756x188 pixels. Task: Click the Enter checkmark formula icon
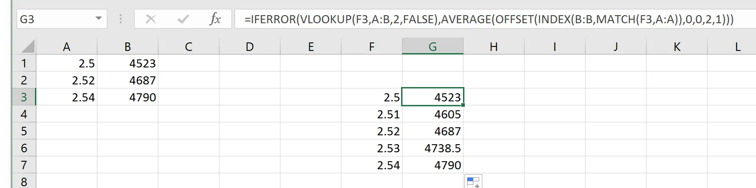183,19
